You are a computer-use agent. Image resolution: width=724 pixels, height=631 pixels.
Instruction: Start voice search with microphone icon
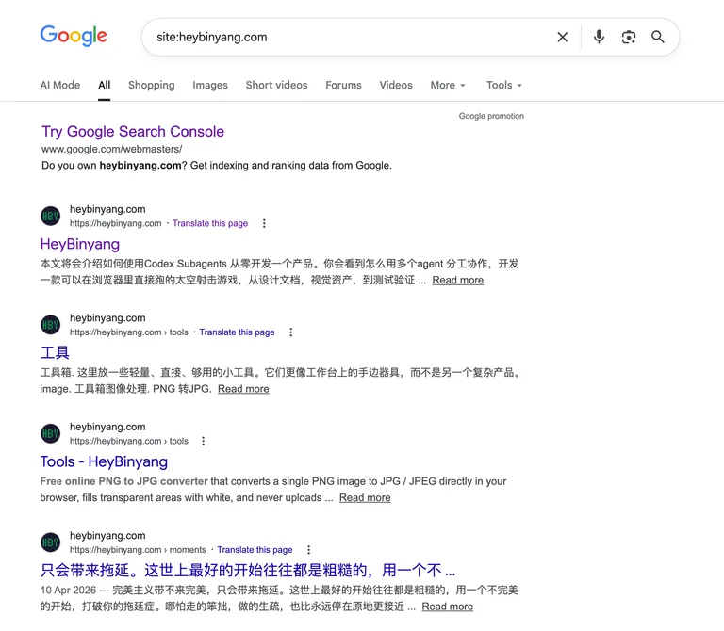pyautogui.click(x=599, y=37)
